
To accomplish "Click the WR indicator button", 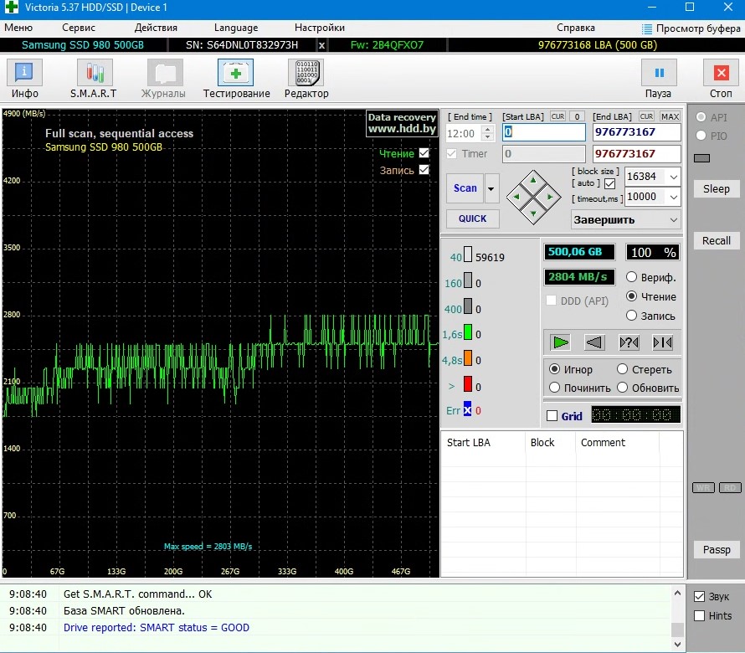I will point(703,487).
